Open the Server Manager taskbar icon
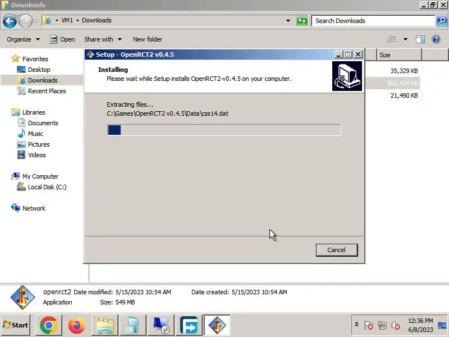Screen dimensions: 449x337 [x=133, y=325]
